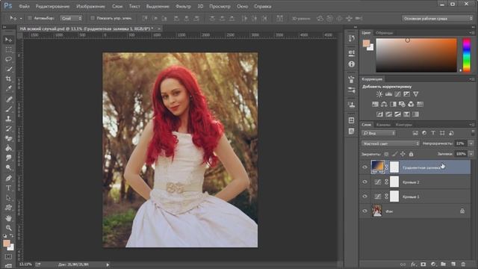
Task: Open the Жесткий свет blend mode dropdown
Action: (x=391, y=143)
